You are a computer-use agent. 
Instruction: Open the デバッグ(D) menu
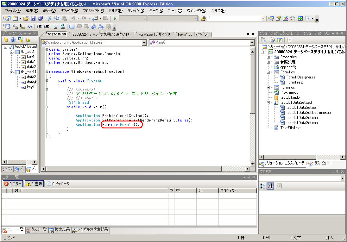click(x=136, y=10)
